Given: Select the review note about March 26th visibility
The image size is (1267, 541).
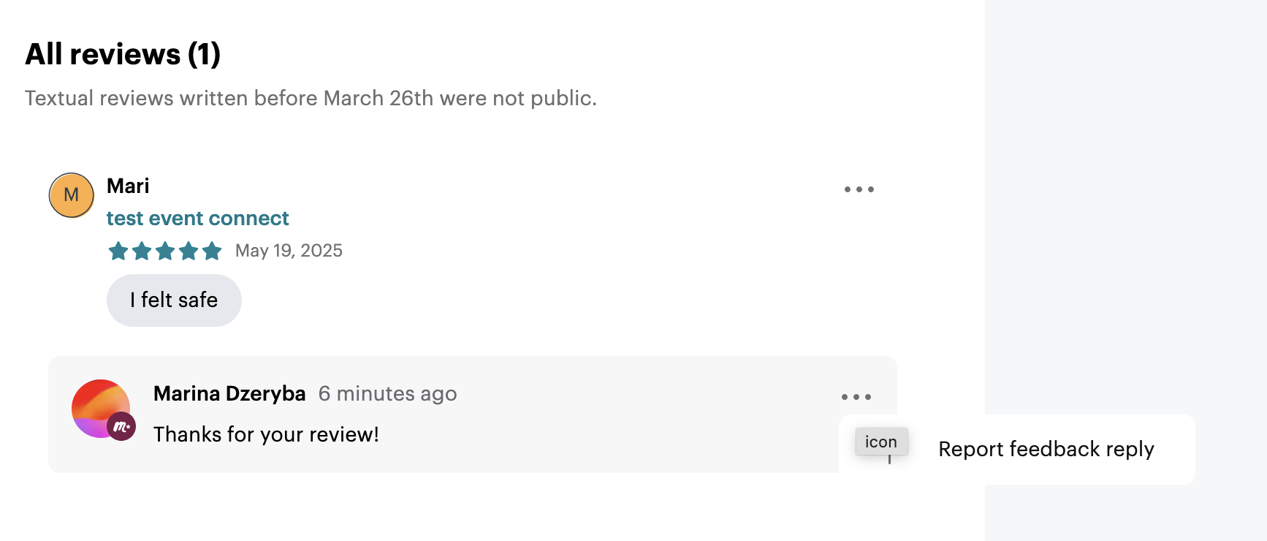Looking at the screenshot, I should (311, 97).
